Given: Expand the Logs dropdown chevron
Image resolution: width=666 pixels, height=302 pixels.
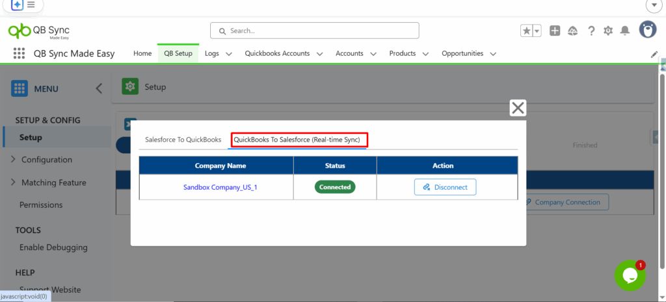Looking at the screenshot, I should click(x=229, y=54).
